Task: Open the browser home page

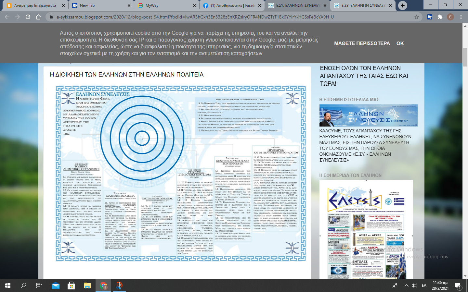Action: 38,17
